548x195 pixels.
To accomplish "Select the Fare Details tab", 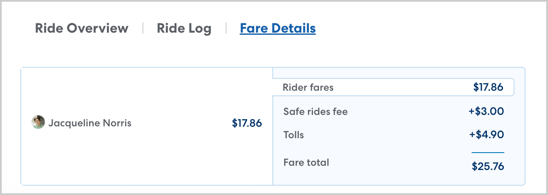I will click(x=277, y=28).
